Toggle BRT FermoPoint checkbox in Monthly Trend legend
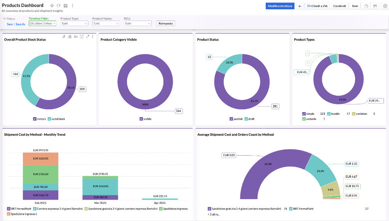Screen dimensions: 389x221 coord(9,209)
